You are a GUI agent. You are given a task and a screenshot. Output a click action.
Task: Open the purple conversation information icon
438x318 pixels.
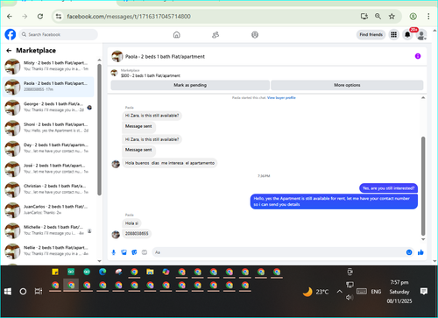point(418,56)
